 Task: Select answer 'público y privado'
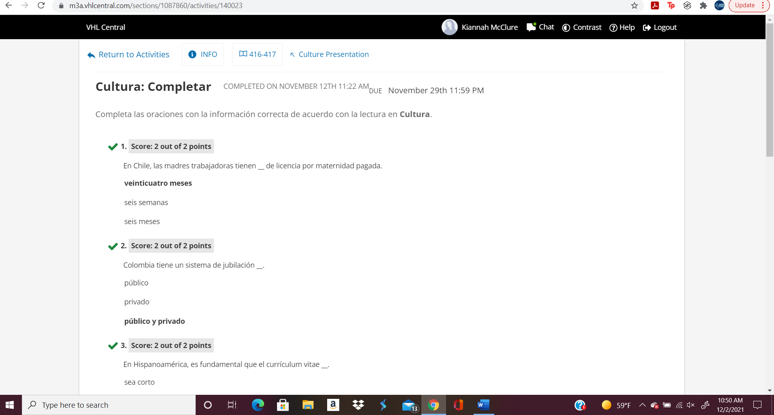[154, 321]
